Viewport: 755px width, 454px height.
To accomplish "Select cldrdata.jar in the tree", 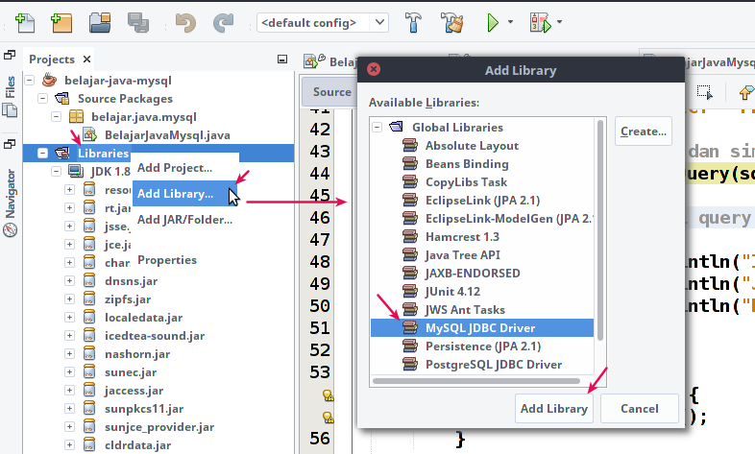I will [137, 445].
